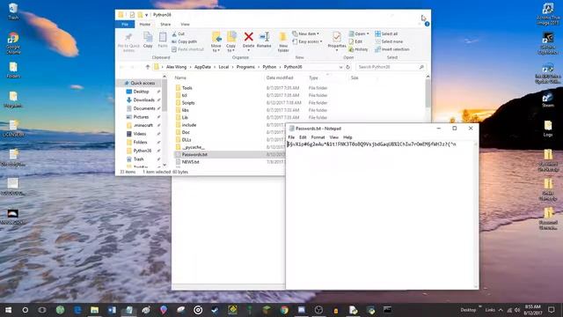Click Edit in the Open group

point(355,41)
